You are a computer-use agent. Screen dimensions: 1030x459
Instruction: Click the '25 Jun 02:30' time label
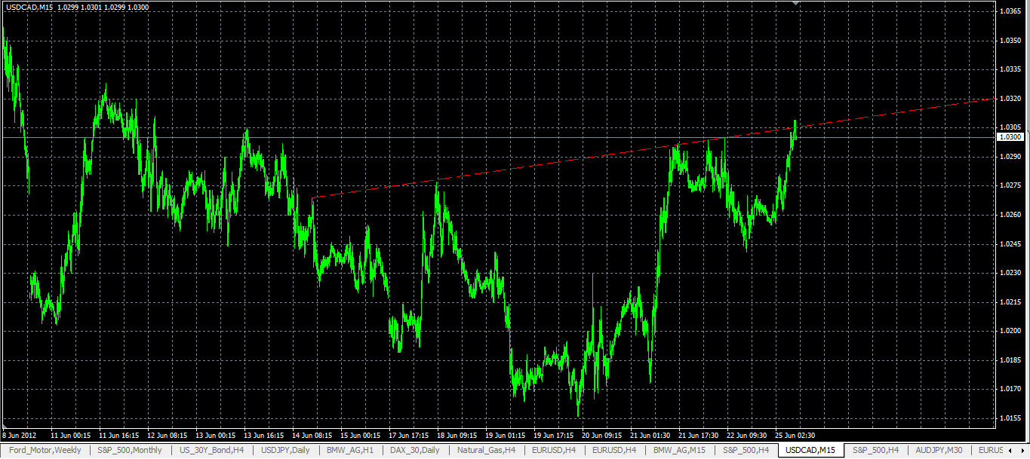(795, 436)
